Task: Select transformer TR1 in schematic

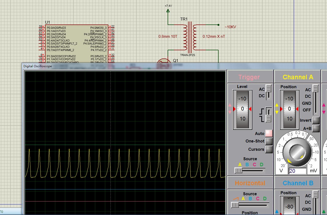Action: (190, 37)
